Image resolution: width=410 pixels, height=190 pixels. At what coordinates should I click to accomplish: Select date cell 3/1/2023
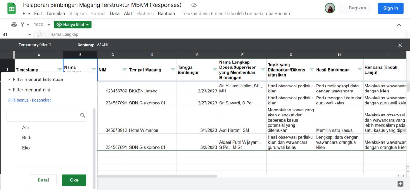point(197,120)
